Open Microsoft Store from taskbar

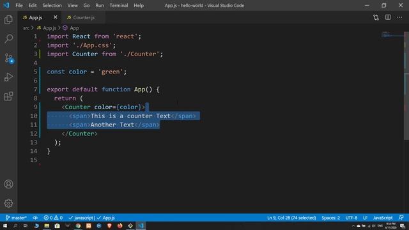[x=57, y=226]
